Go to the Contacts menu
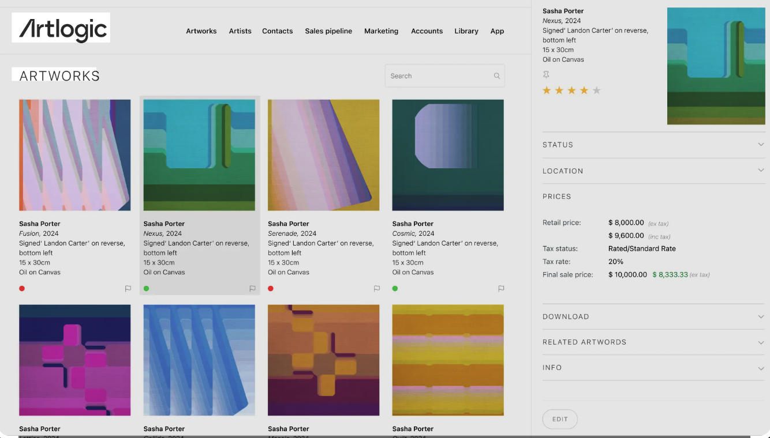Image resolution: width=770 pixels, height=438 pixels. pyautogui.click(x=278, y=31)
